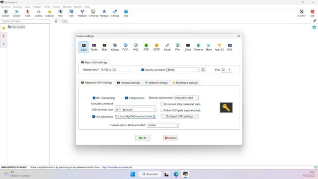Click the Help toolbar icon
318x179 pixels.
(126, 13)
